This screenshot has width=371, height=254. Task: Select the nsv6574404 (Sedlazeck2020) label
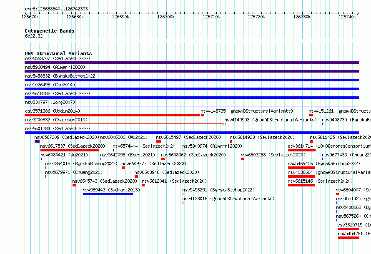[145, 146]
